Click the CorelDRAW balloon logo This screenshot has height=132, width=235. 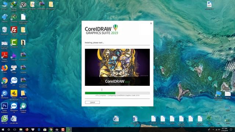[115, 27]
